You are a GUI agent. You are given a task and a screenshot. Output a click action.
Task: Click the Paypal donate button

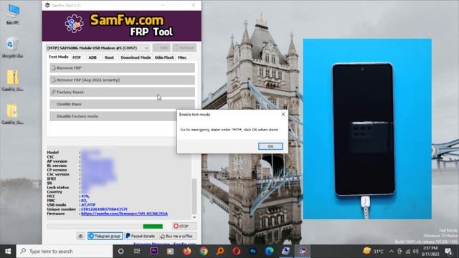(x=141, y=236)
